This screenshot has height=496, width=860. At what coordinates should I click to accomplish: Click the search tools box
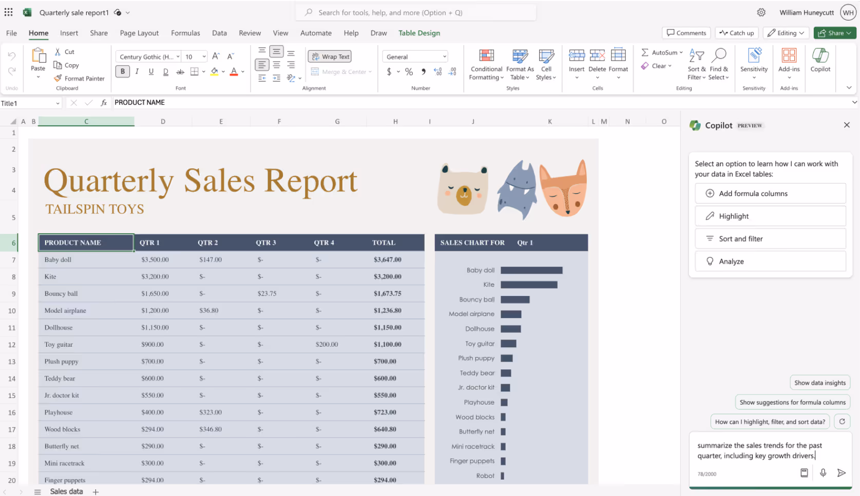(416, 12)
